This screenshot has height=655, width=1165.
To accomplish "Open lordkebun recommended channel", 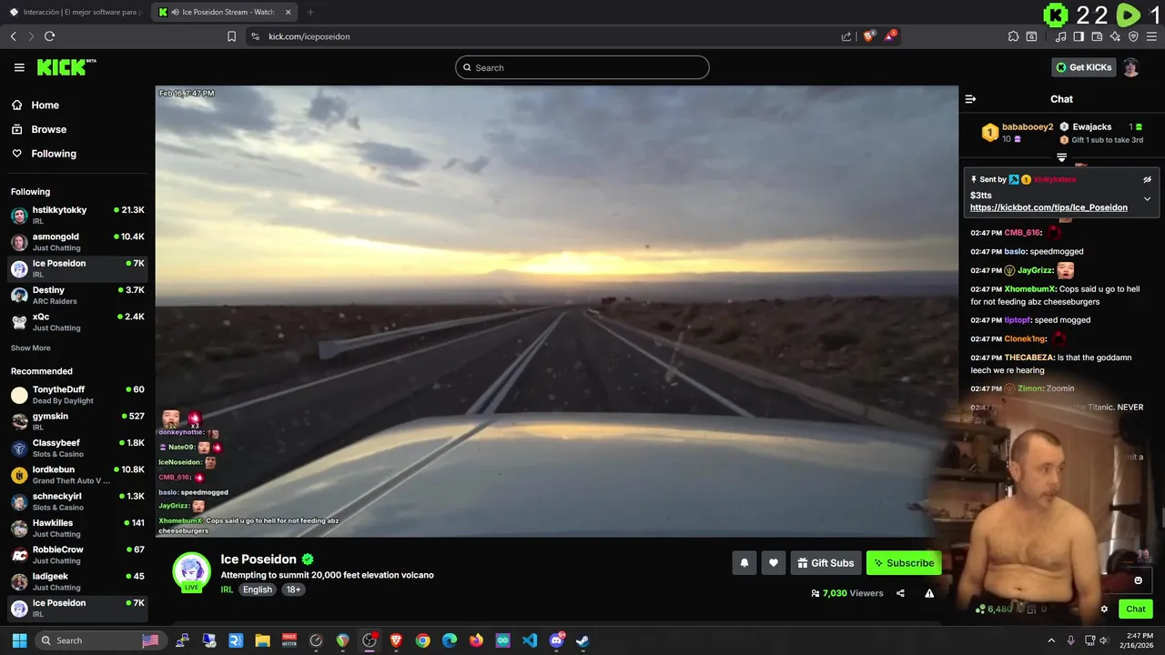I will point(77,475).
